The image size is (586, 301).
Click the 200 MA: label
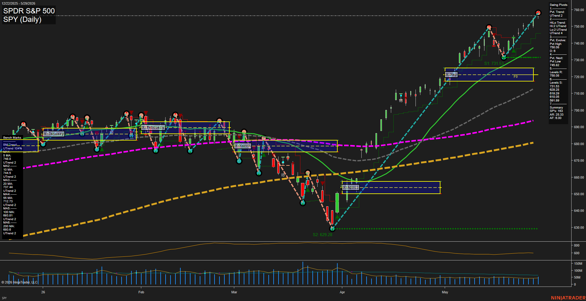tap(9, 226)
